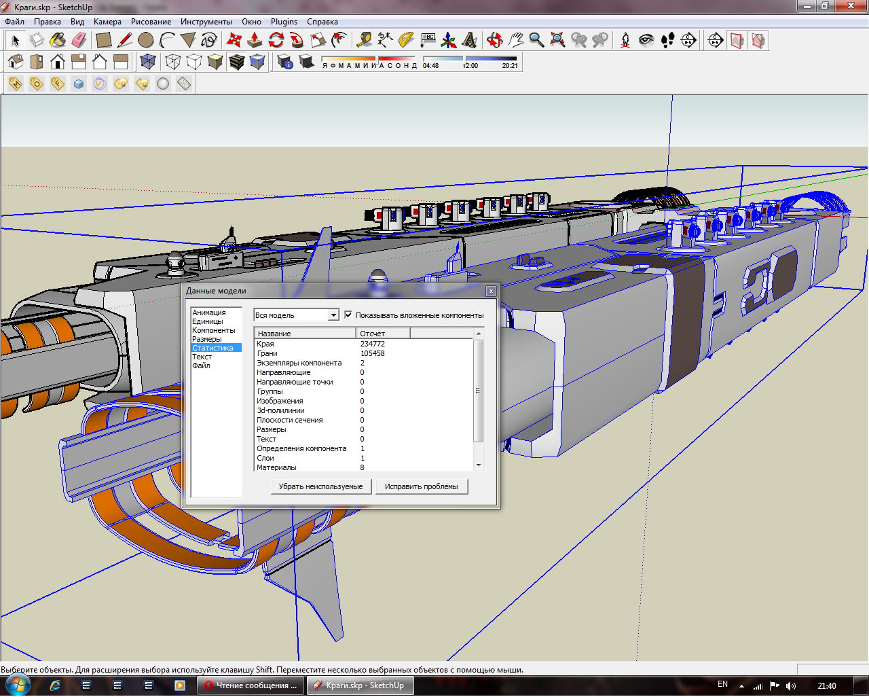Choose the Zoom magnifier tool
This screenshot has height=697, width=869.
(x=536, y=40)
